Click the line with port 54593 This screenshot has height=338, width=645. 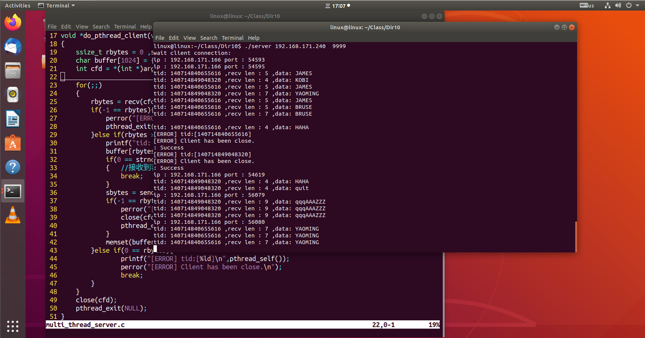pos(209,60)
